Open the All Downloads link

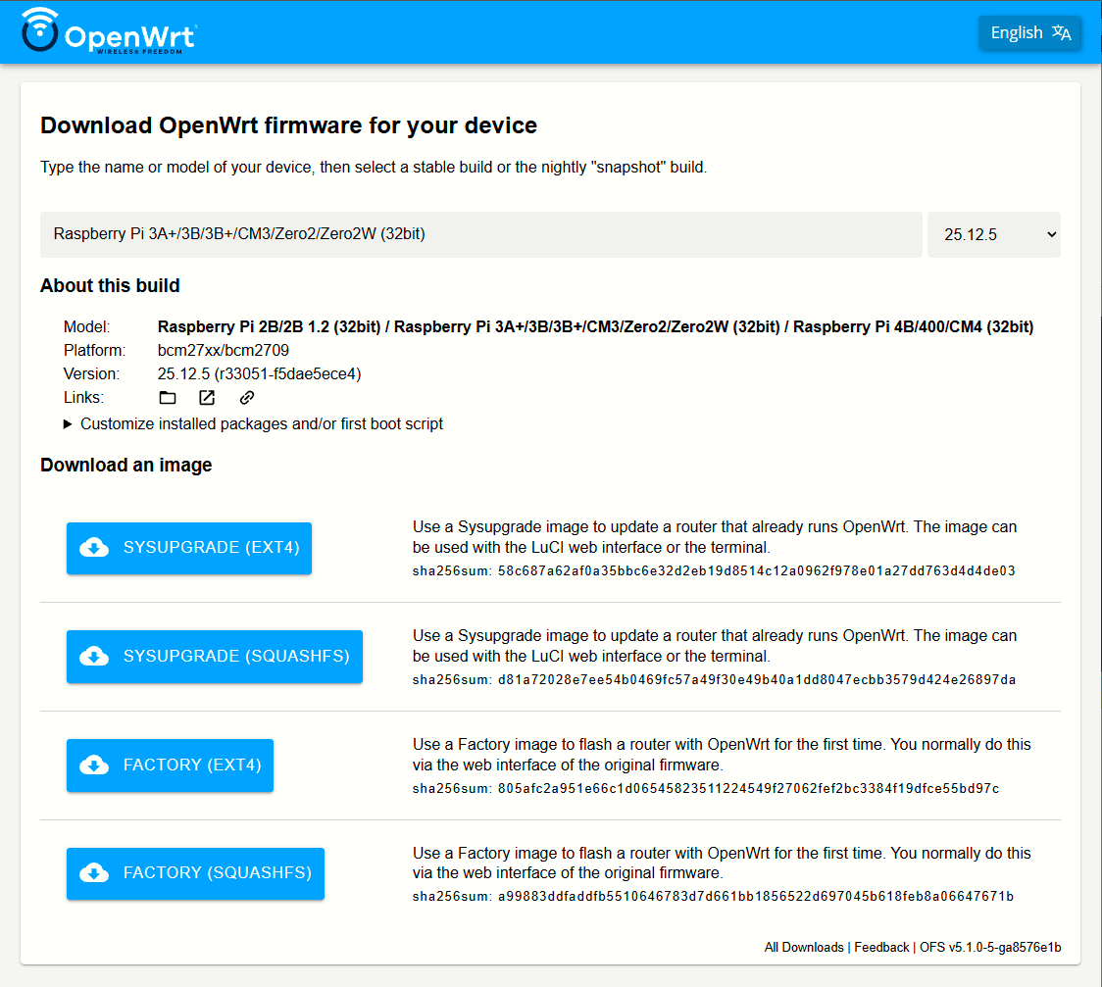[x=803, y=947]
